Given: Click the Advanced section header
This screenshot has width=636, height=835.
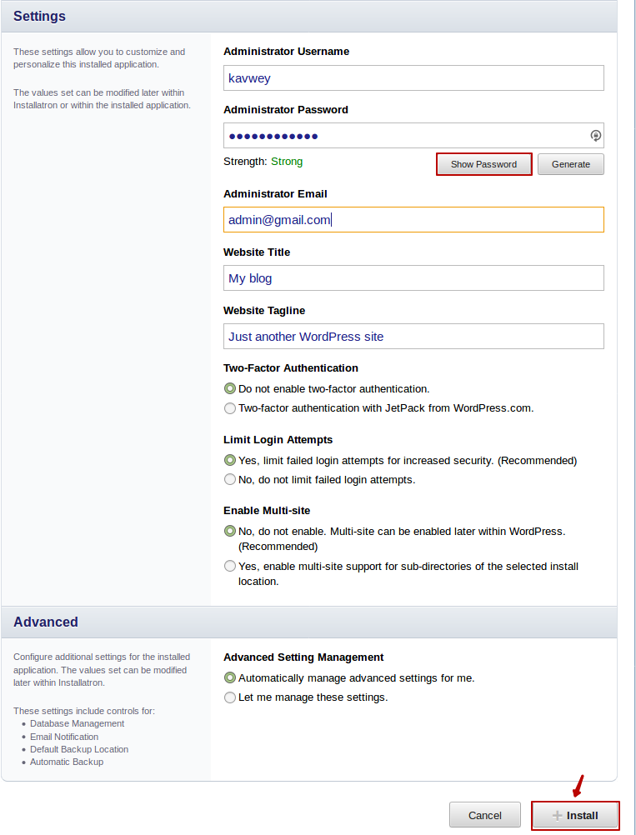Looking at the screenshot, I should [46, 622].
